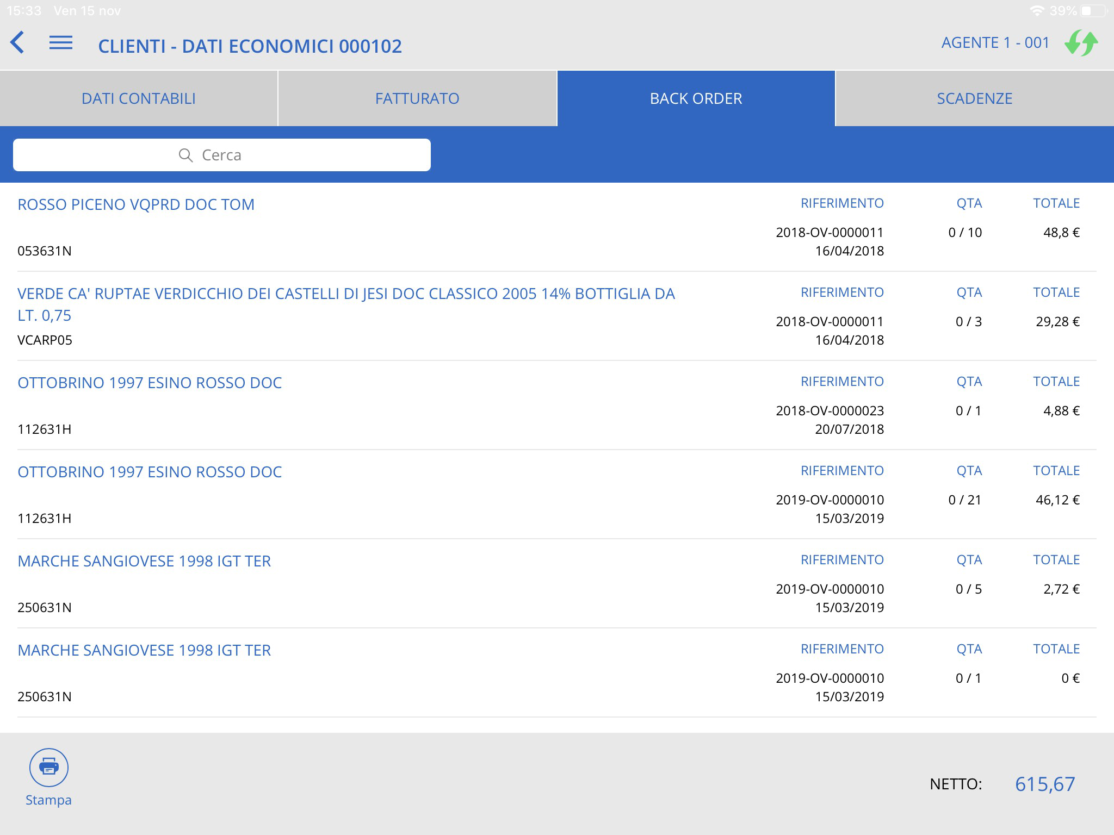Open the hamburger menu icon
The image size is (1114, 835).
tap(61, 43)
